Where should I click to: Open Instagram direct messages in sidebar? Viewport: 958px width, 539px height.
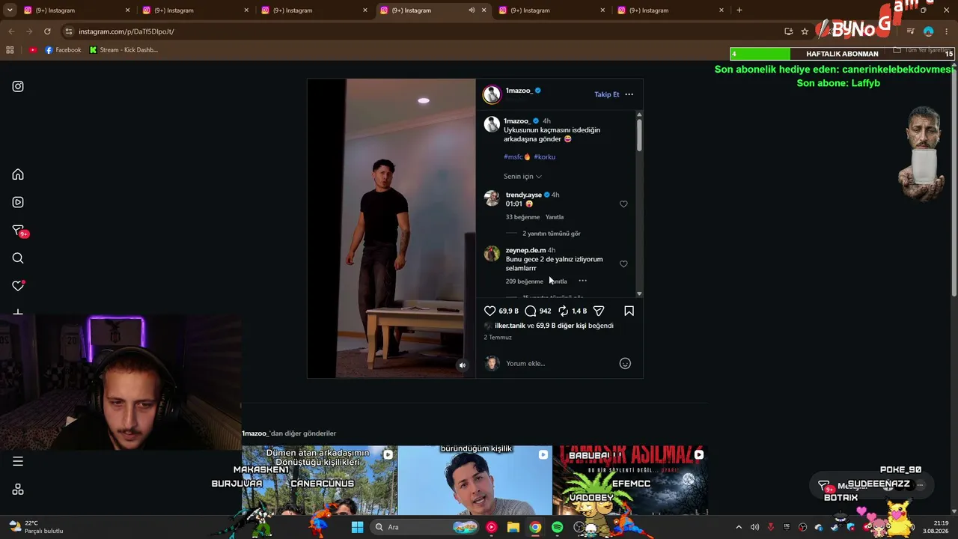pyautogui.click(x=18, y=231)
